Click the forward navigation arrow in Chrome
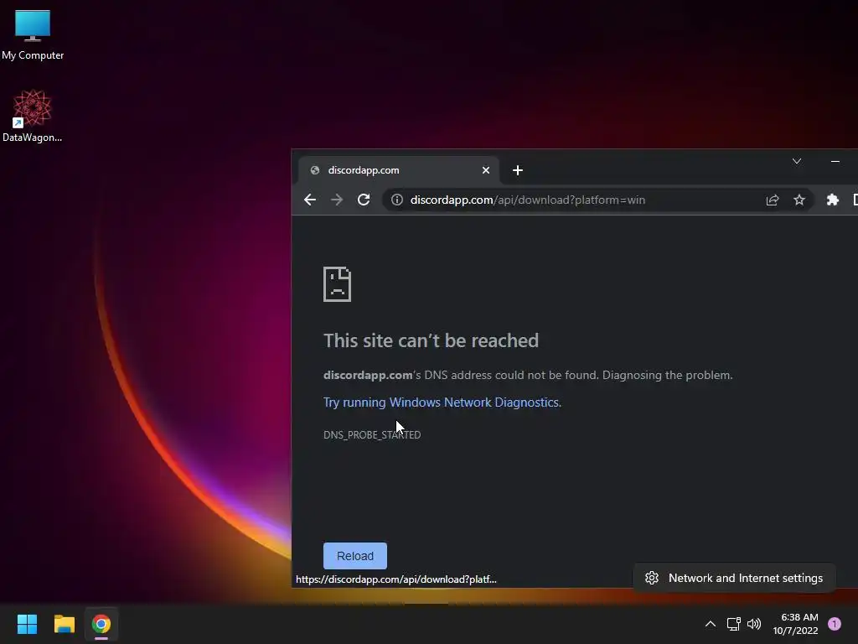Viewport: 858px width, 644px height. point(337,200)
